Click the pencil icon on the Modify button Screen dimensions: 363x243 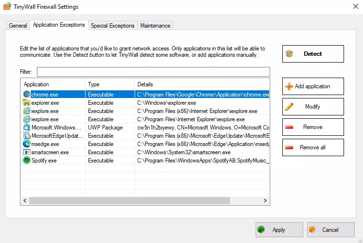[x=289, y=107]
